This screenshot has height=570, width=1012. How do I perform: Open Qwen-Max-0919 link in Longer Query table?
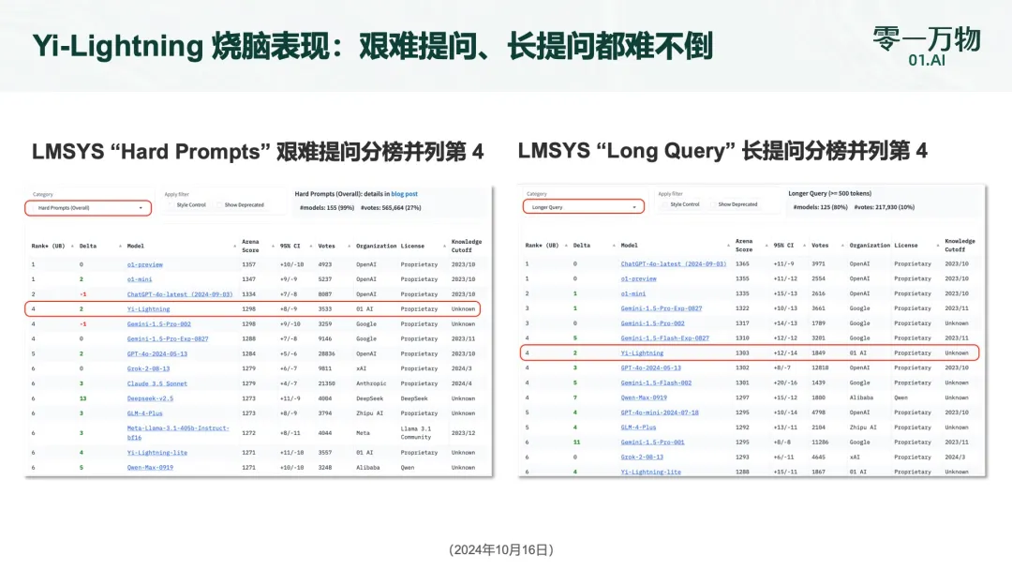click(x=644, y=397)
